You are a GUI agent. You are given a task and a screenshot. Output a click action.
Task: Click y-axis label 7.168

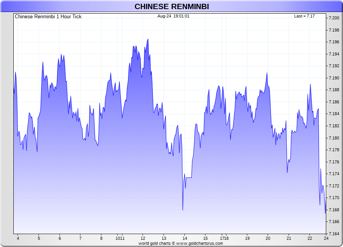[x=334, y=210]
